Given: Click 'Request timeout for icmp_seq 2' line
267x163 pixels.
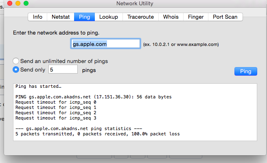Looking at the screenshot, I should 56,113.
